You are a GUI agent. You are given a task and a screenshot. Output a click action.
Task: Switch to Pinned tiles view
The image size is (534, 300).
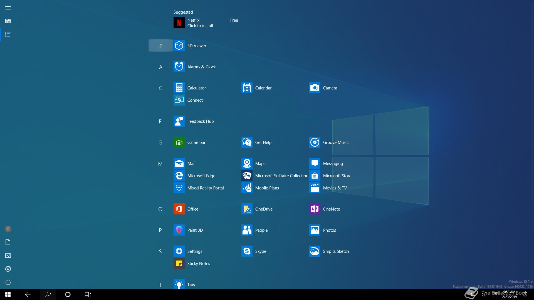8,21
